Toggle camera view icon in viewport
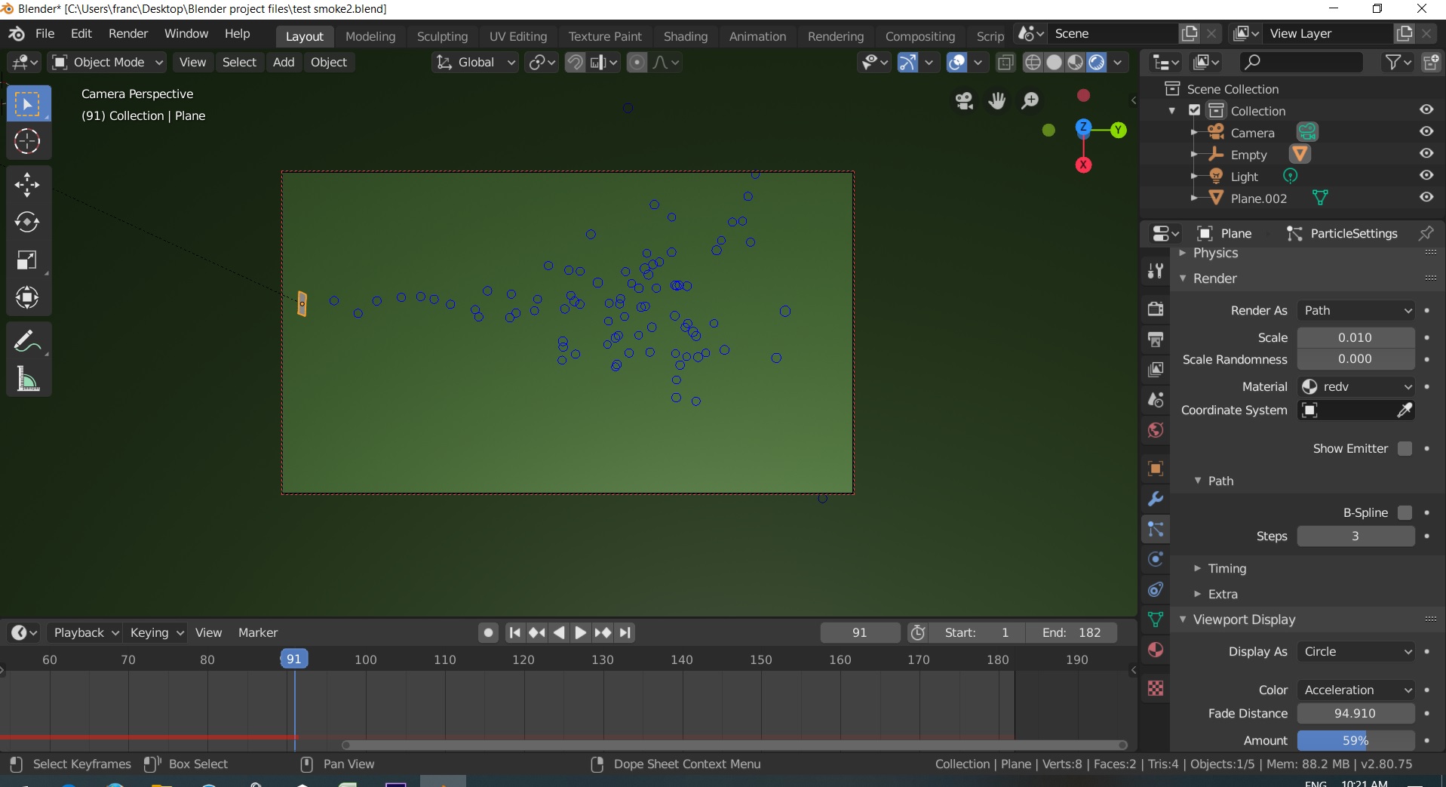 (x=964, y=100)
